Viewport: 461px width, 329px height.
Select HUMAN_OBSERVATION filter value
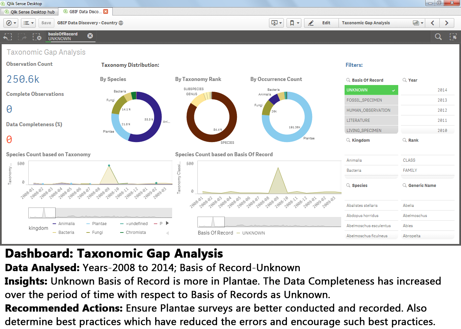pyautogui.click(x=371, y=110)
